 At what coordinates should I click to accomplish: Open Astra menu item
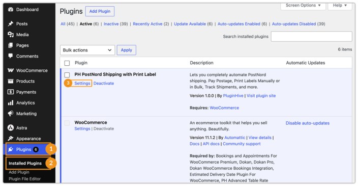[x=21, y=128]
